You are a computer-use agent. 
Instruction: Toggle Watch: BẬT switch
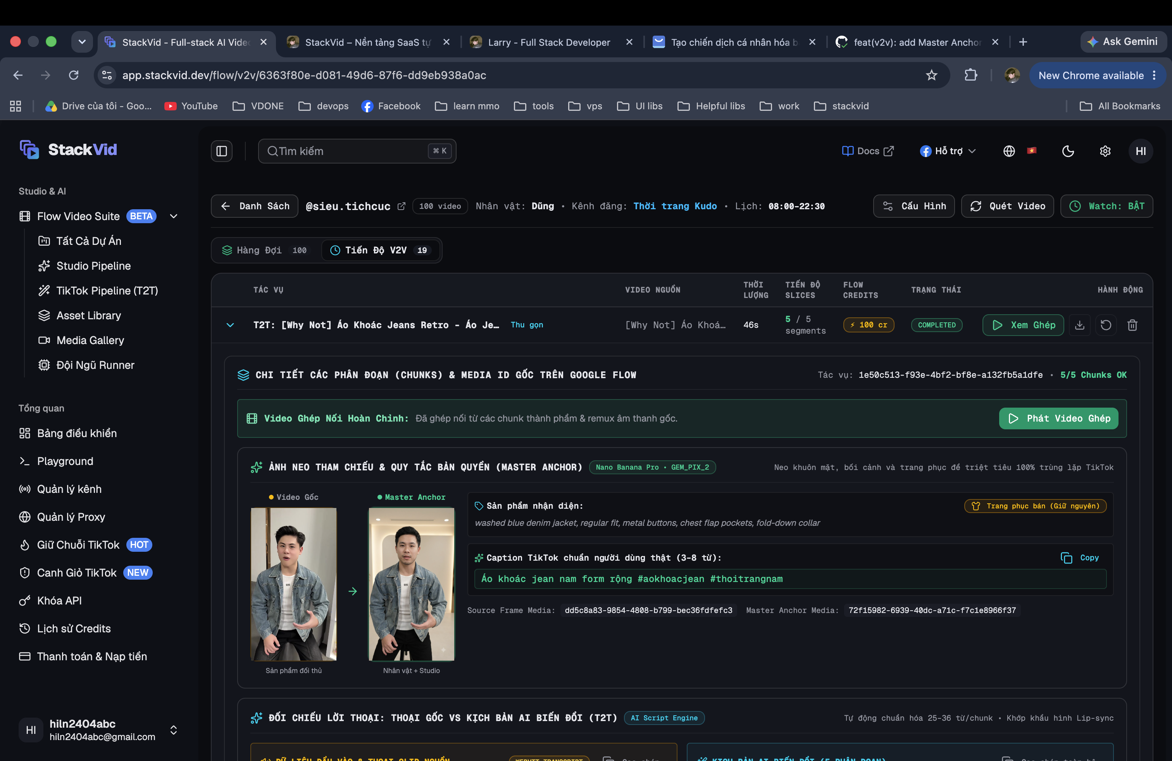click(1107, 206)
